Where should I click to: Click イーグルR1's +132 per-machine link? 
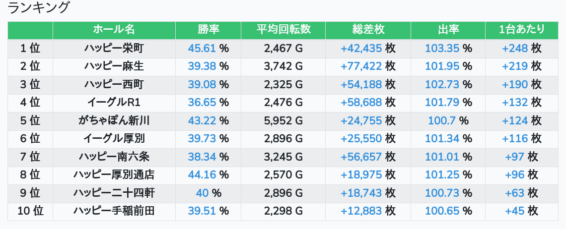(514, 103)
